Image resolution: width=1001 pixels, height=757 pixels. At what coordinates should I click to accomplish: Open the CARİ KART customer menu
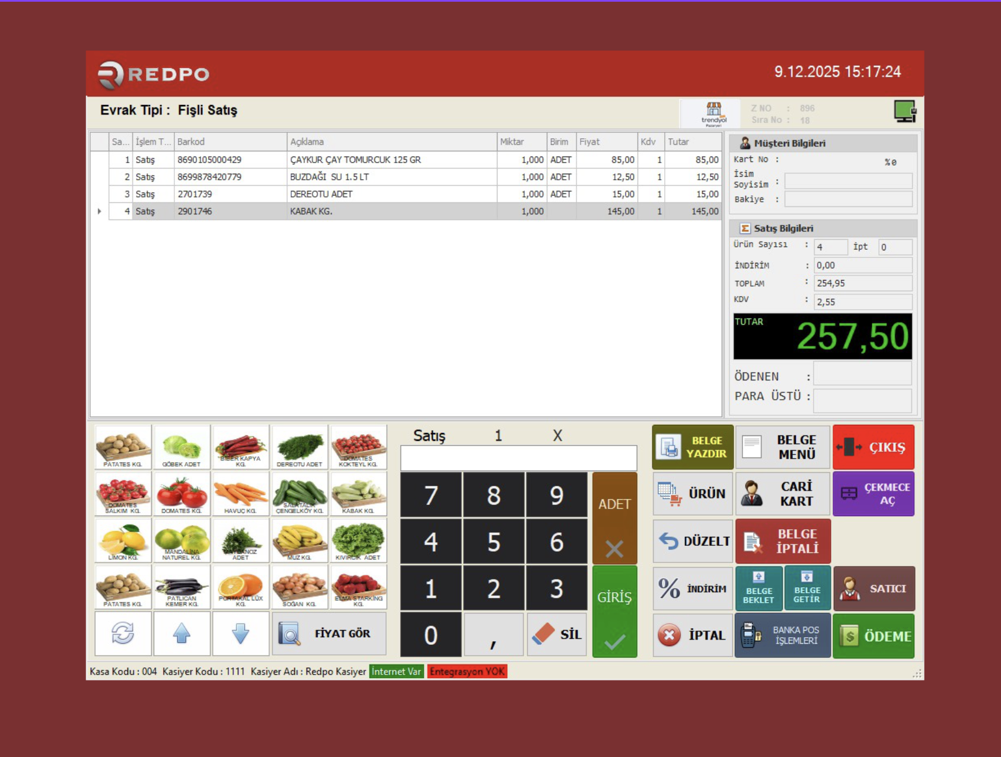click(782, 494)
